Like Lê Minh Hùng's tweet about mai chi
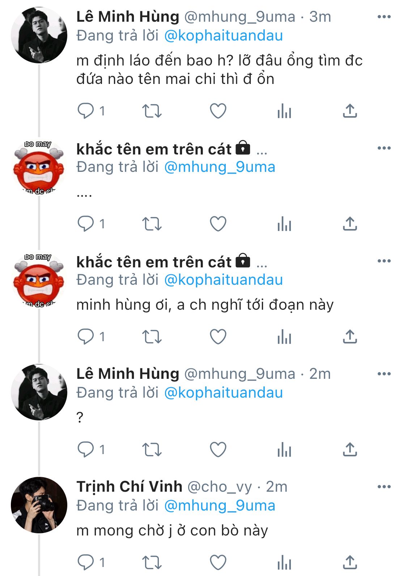 (x=218, y=111)
